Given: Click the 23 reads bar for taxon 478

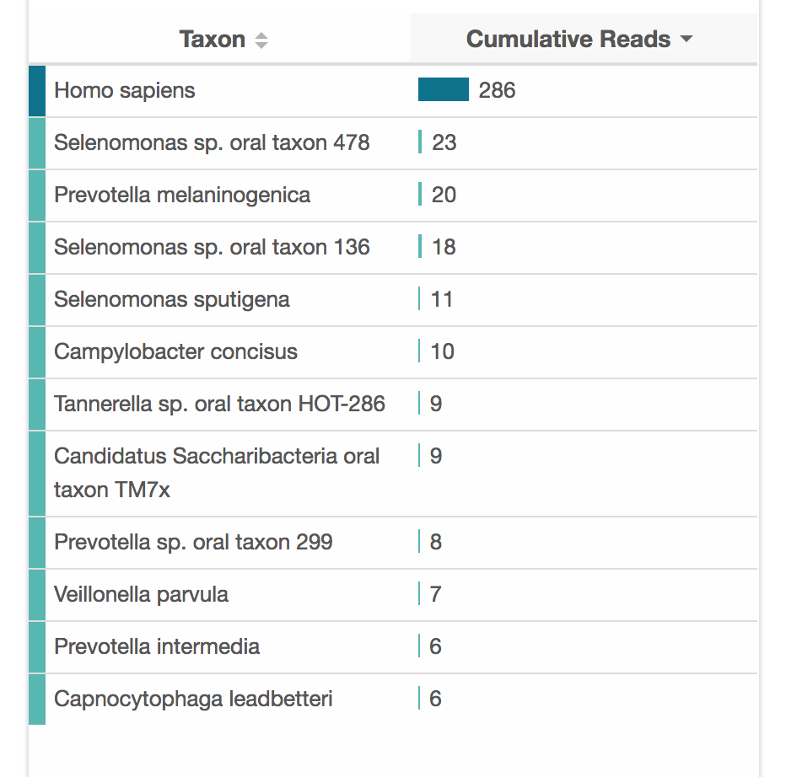Looking at the screenshot, I should point(420,142).
